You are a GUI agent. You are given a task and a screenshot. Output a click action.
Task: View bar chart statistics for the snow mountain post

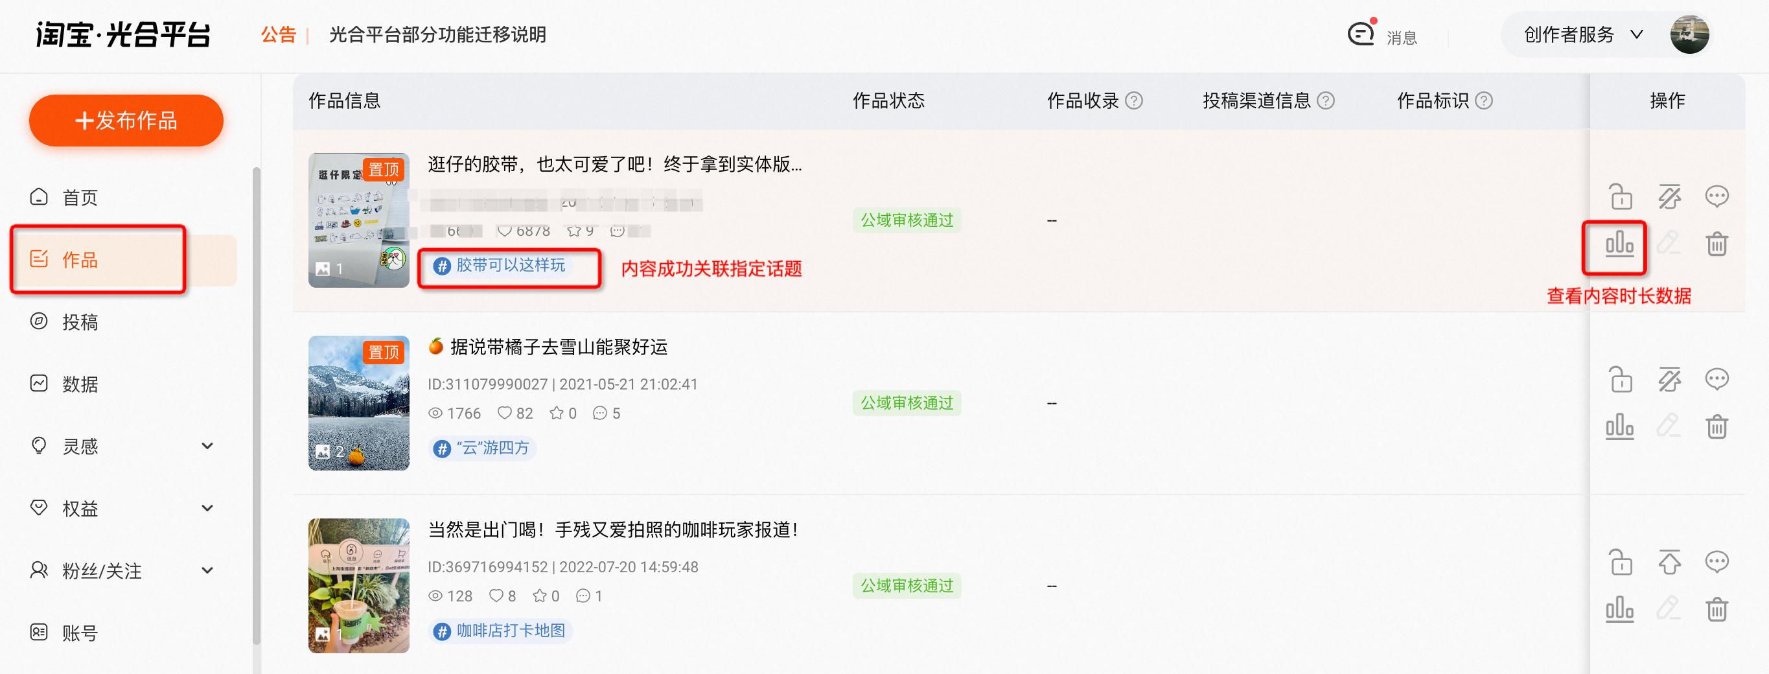pos(1619,426)
